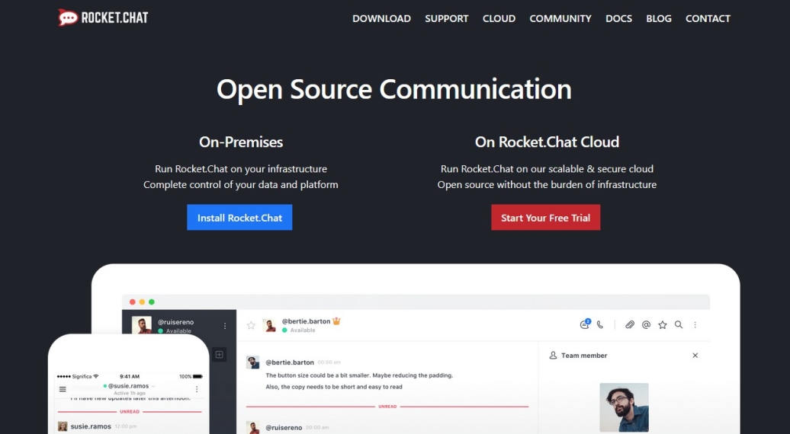Favorite the bertie.barton room via star outline

pyautogui.click(x=251, y=325)
